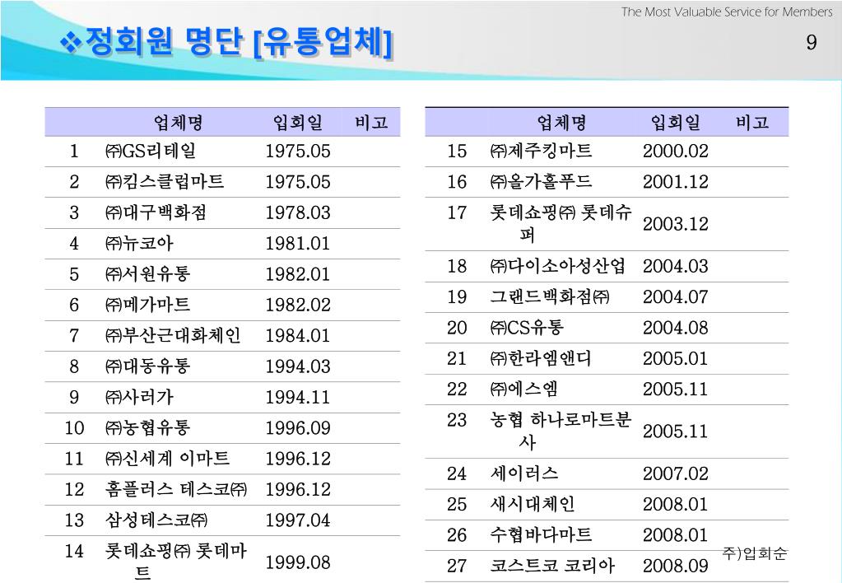Image resolution: width=842 pixels, height=583 pixels.
Task: Select ㈜에스엠 in row 22
Action: pos(524,389)
